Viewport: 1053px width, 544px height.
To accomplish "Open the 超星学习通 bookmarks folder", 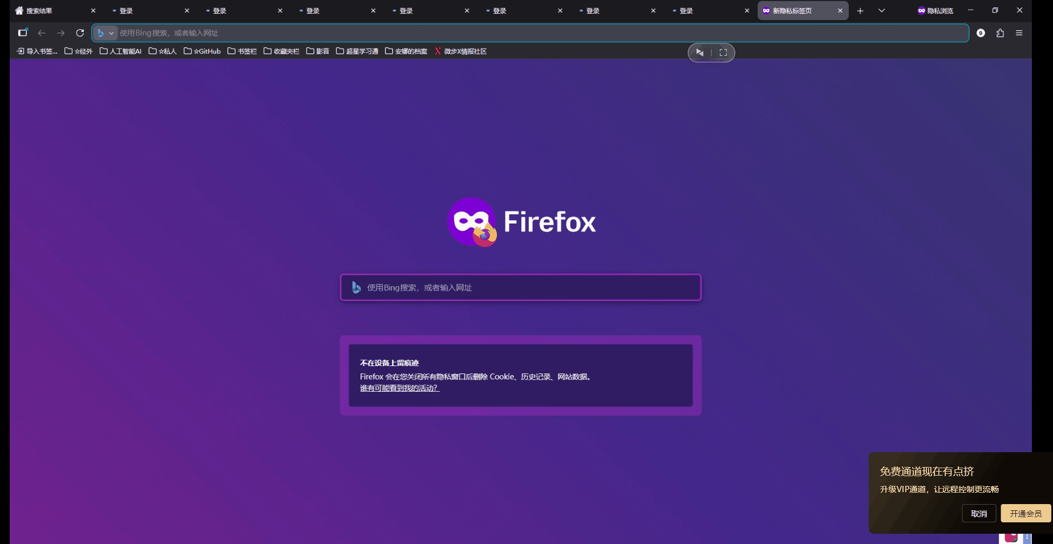I will (x=357, y=51).
